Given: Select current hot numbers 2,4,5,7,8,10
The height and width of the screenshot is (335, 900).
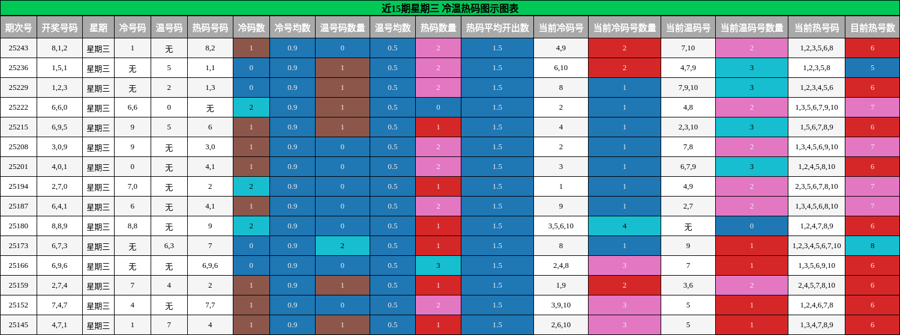Looking at the screenshot, I should click(817, 285).
